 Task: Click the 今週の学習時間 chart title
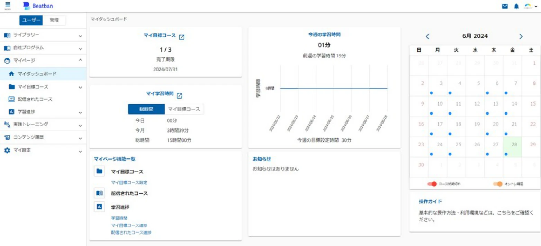[x=324, y=35]
